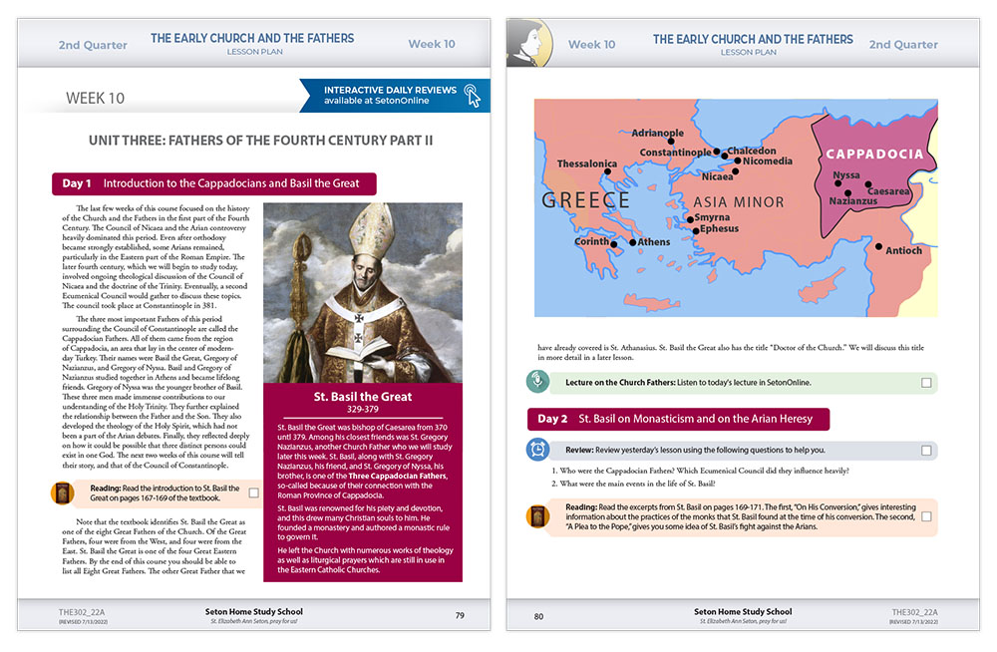The height and width of the screenshot is (652, 997).
Task: Click the Athens label on the map
Action: (654, 242)
